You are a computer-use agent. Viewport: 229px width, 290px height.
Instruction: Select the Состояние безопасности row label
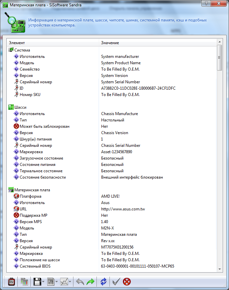tap(43, 177)
